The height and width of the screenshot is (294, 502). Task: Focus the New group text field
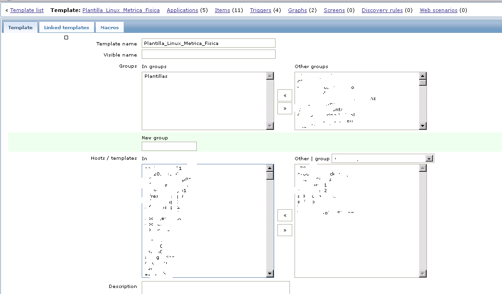169,146
